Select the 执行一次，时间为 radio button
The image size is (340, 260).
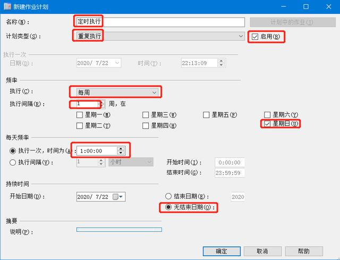point(13,150)
